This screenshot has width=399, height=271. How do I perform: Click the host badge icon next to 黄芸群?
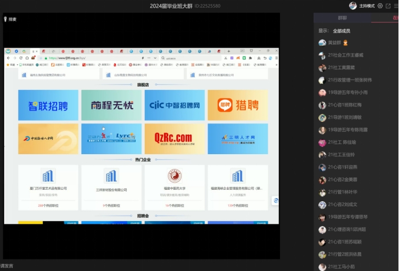coord(346,43)
